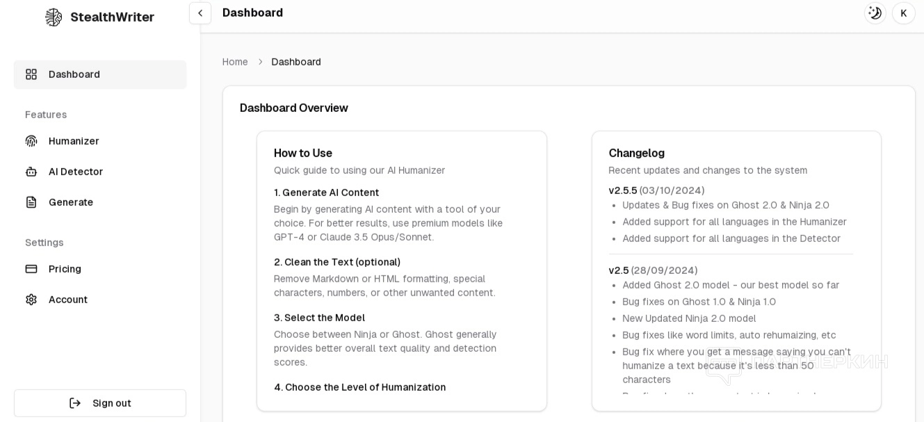Click the StealthWriter brain logo icon
924x422 pixels.
pos(54,17)
